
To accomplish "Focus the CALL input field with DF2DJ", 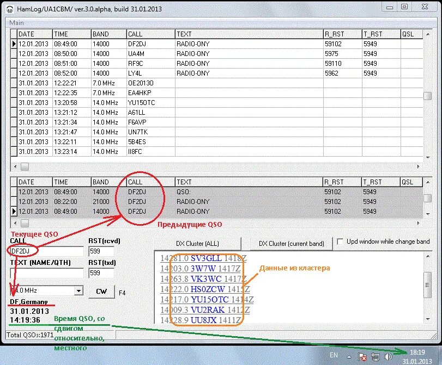I will point(47,251).
